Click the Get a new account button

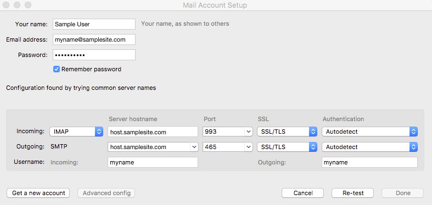point(38,193)
